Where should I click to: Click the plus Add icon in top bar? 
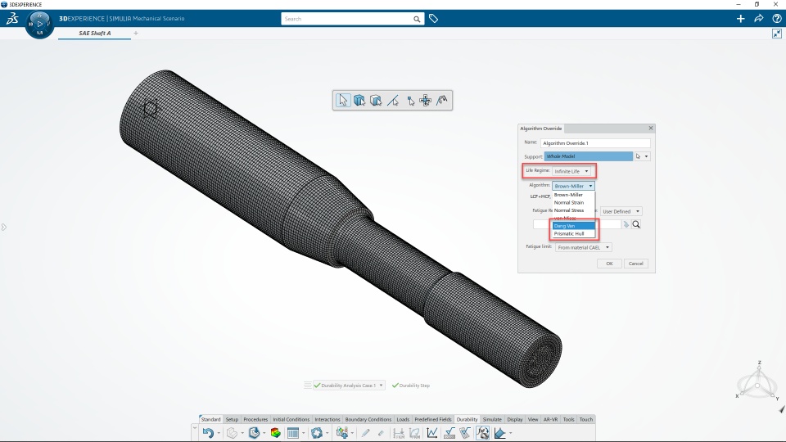[x=740, y=19]
